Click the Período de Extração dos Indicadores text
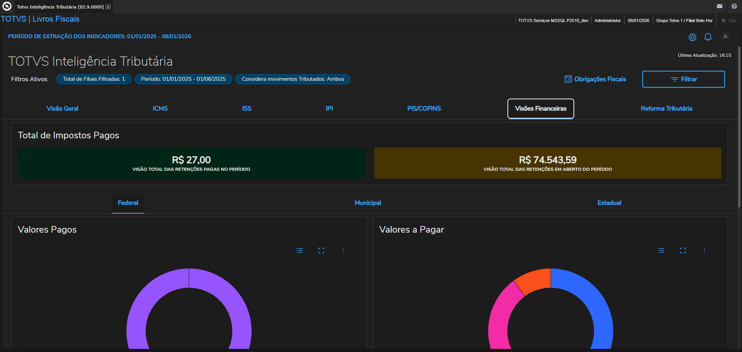742x352 pixels. 100,36
